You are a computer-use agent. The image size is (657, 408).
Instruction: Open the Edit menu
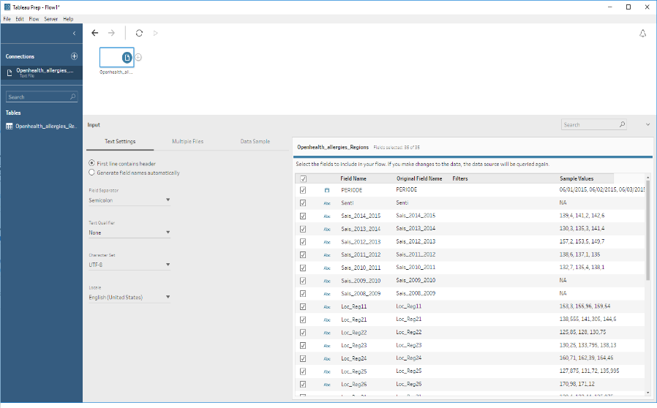[20, 19]
